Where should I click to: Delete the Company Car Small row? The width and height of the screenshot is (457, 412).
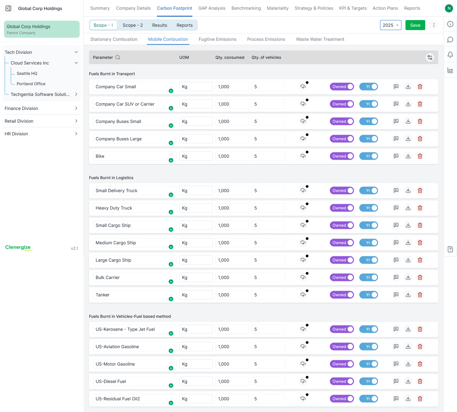[x=420, y=87]
